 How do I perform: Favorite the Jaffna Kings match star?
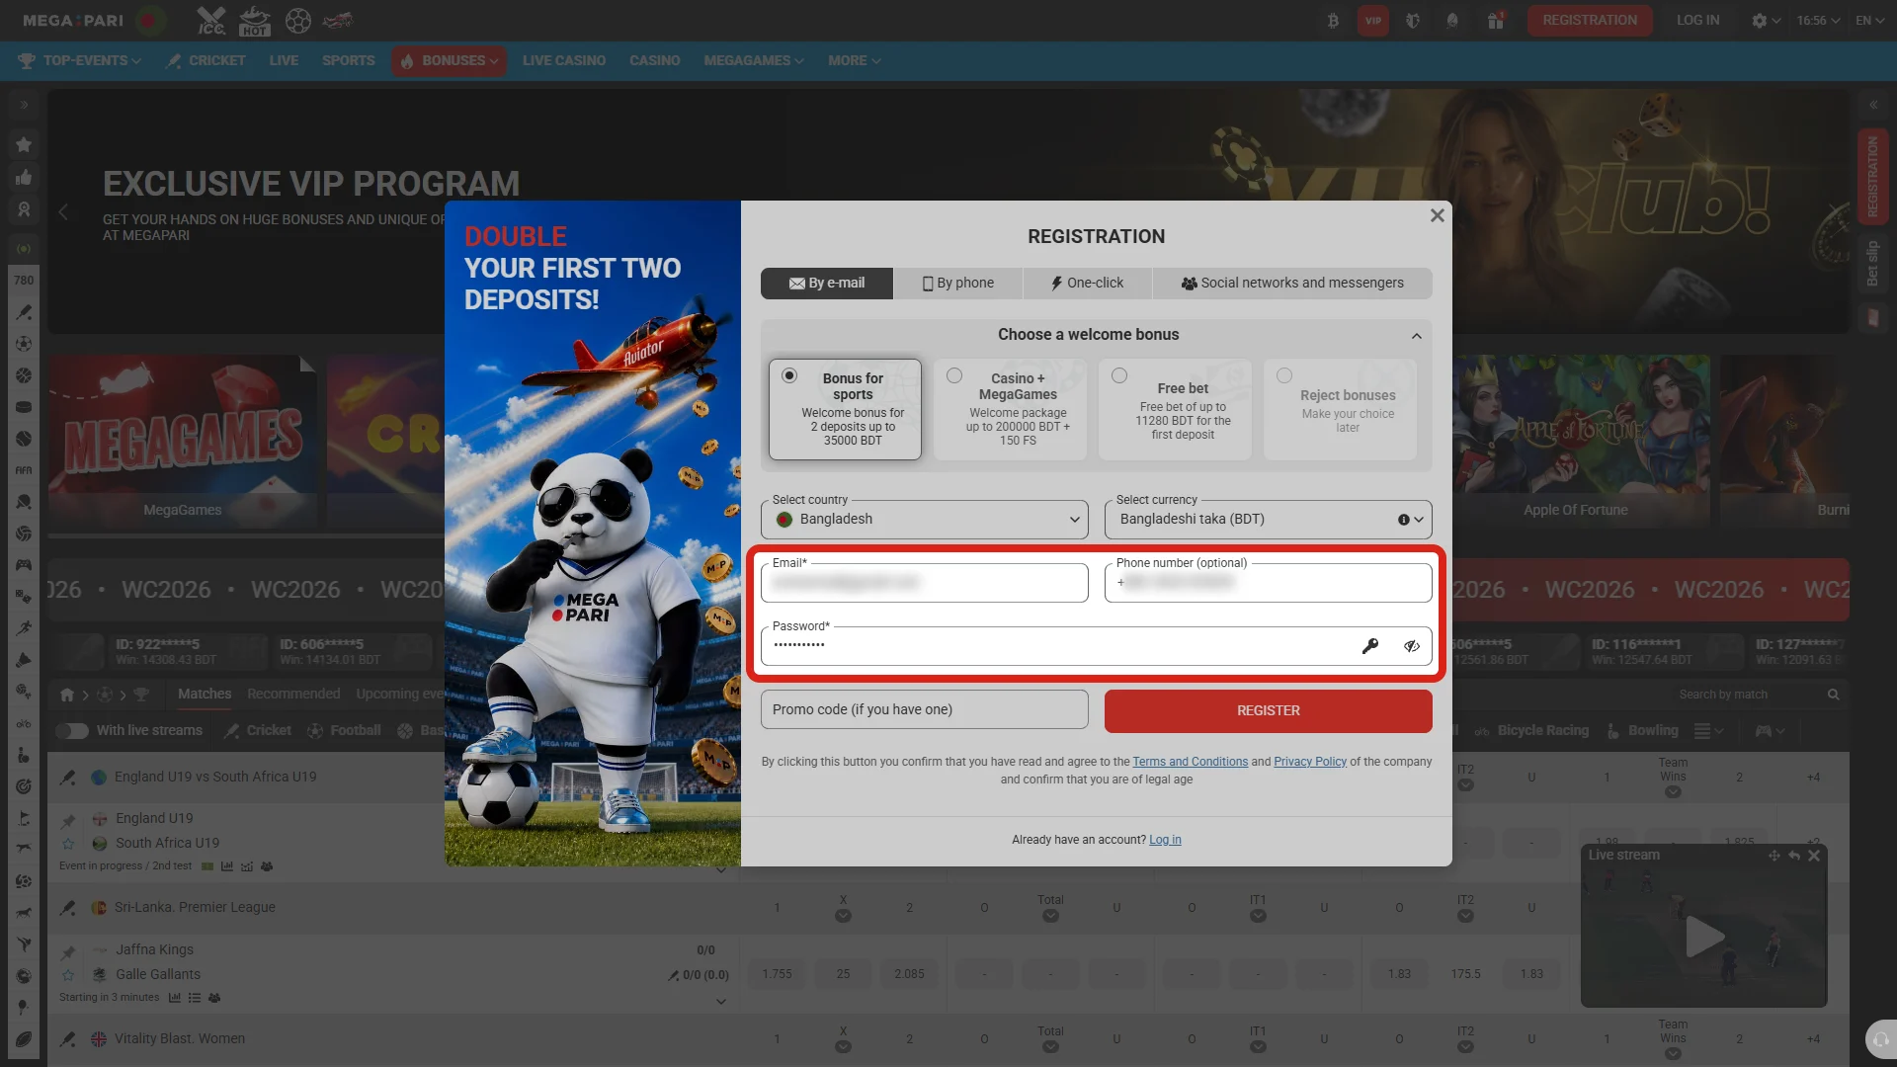coord(68,975)
